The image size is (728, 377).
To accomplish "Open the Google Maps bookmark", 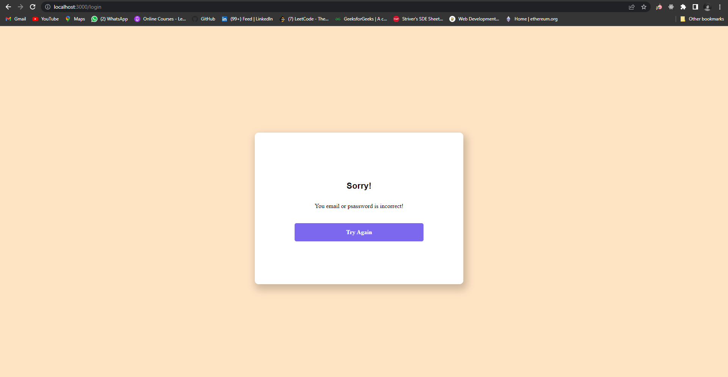I will pos(75,19).
